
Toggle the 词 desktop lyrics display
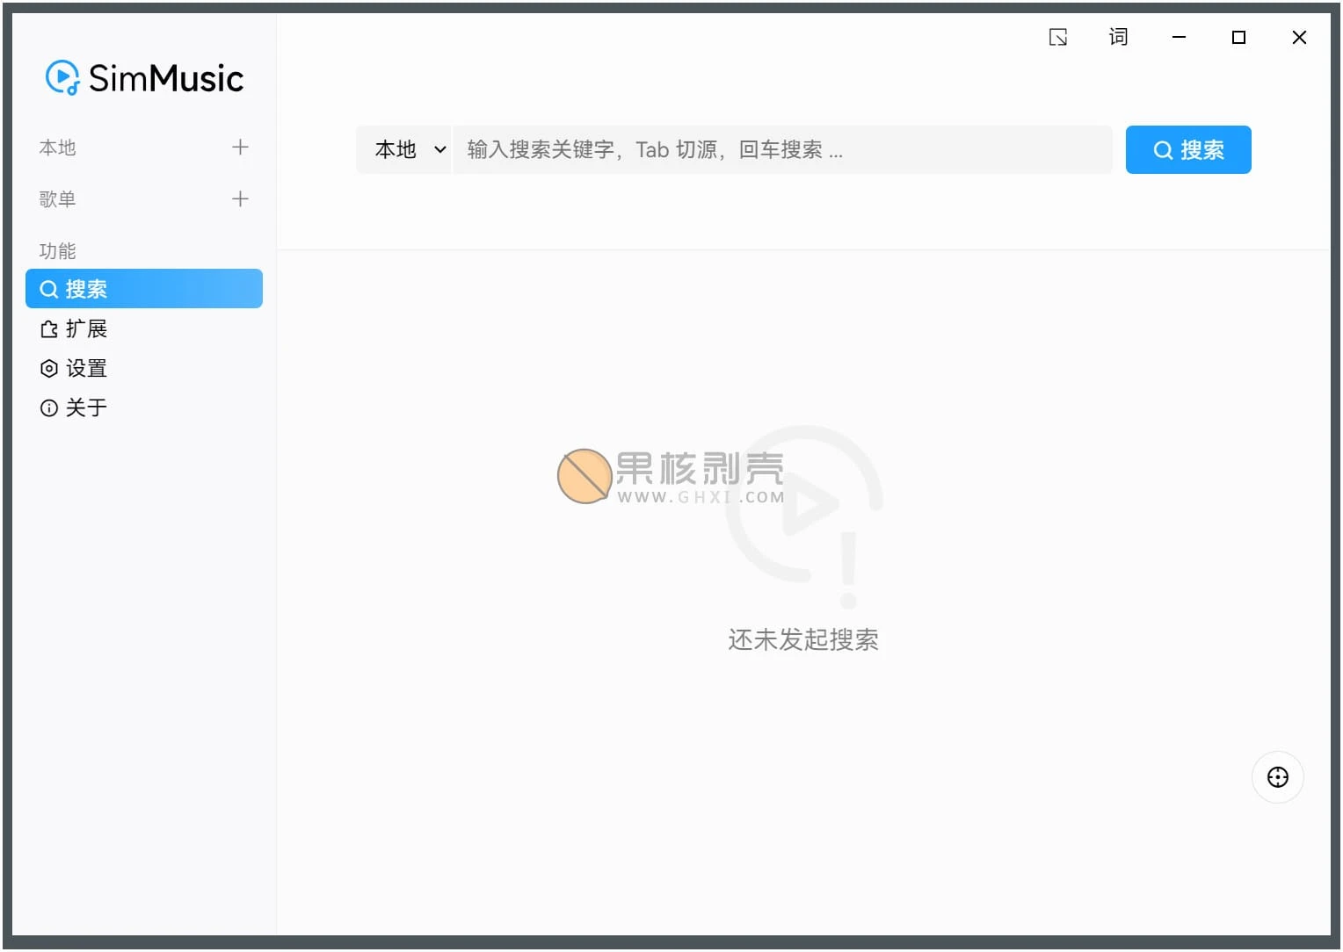click(x=1117, y=37)
